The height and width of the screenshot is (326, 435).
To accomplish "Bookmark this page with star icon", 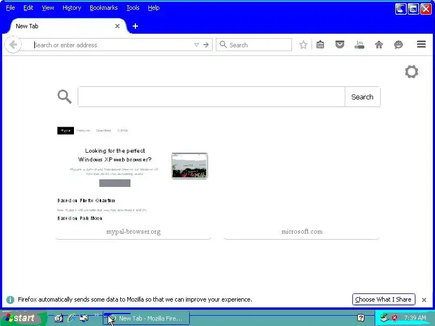I will click(x=303, y=45).
